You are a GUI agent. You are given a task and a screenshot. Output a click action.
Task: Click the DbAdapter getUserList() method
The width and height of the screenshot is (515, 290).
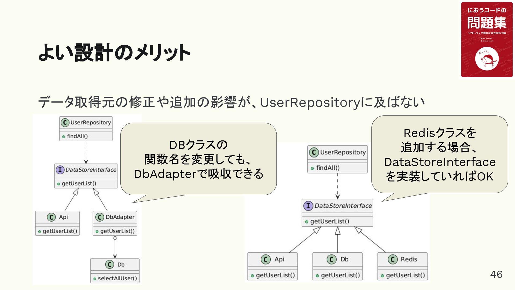[117, 231]
